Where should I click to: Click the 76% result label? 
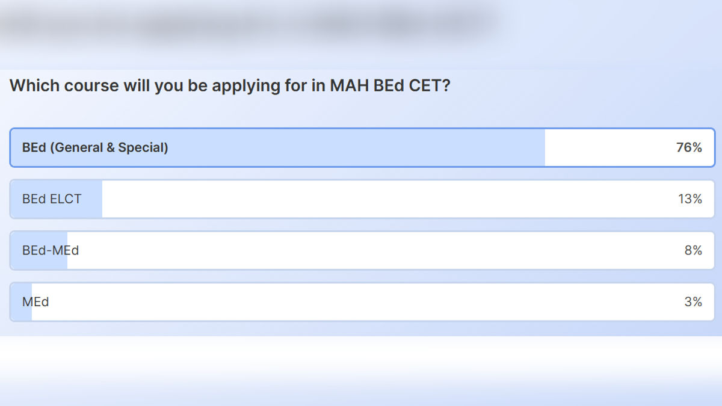689,147
